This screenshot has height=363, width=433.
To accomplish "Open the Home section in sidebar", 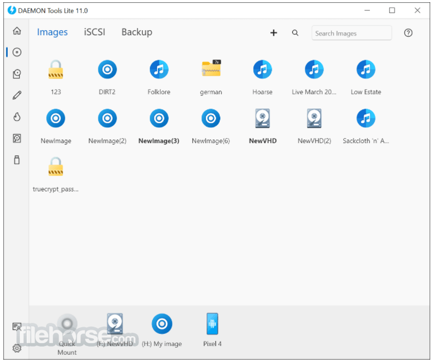I will click(17, 31).
